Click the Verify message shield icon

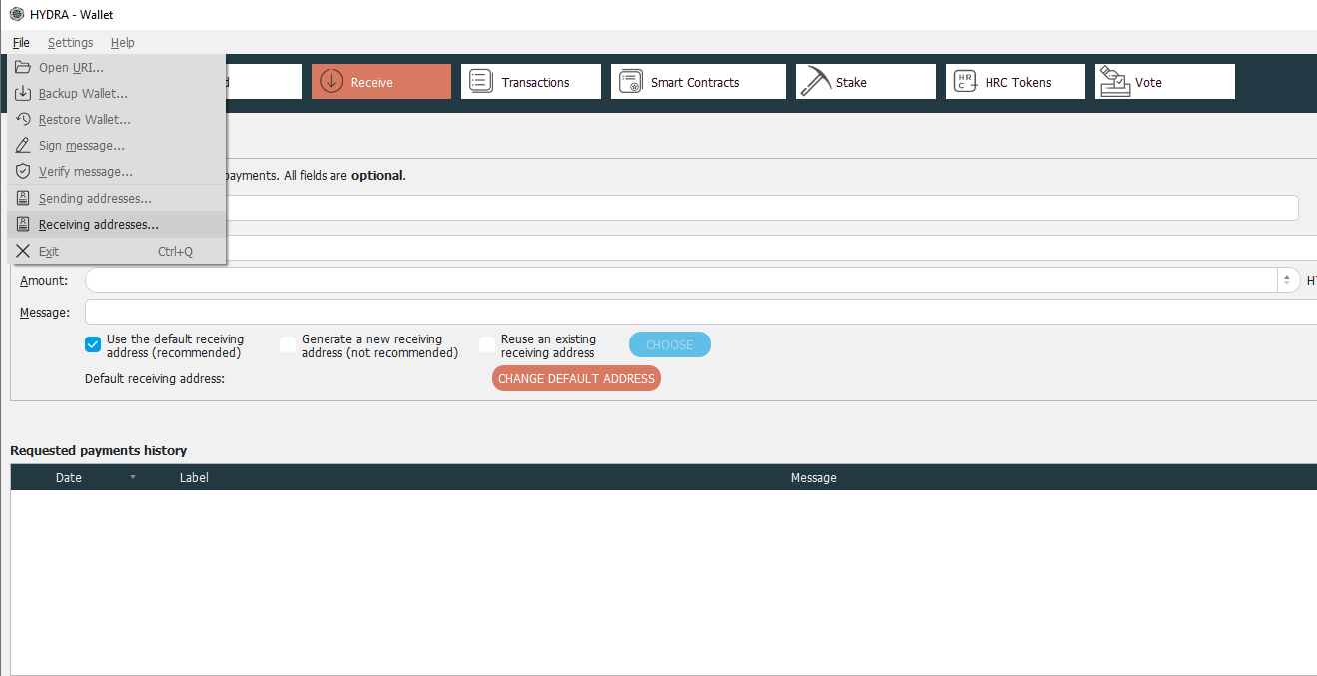click(23, 172)
